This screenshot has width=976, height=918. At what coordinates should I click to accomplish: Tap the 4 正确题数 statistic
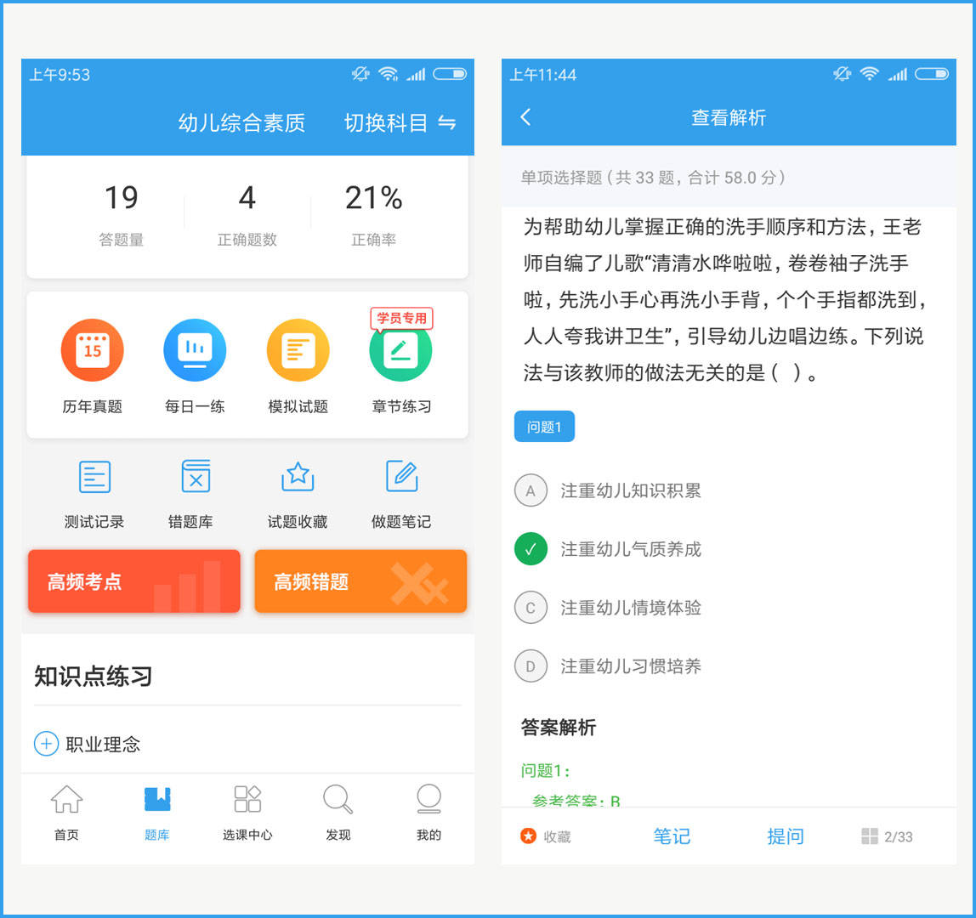[x=247, y=214]
